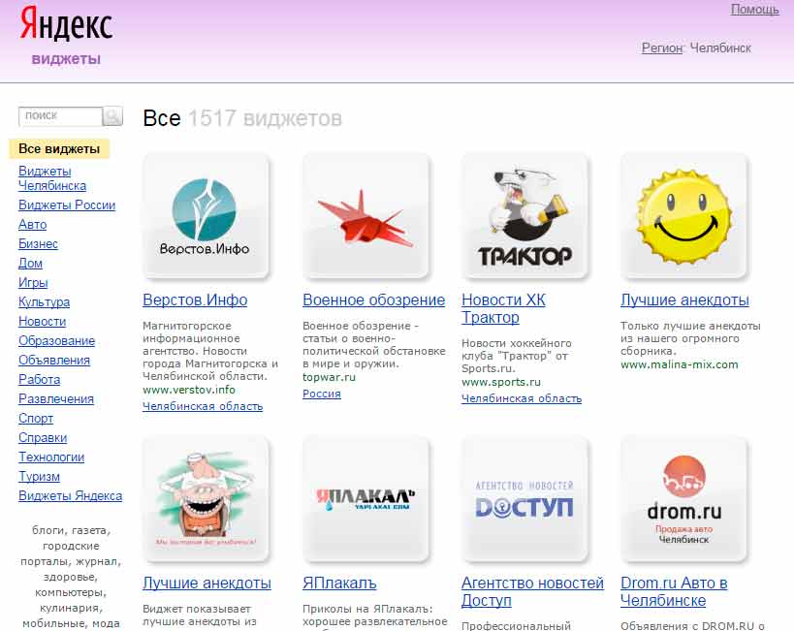Viewport: 794px width, 631px height.
Task: Click the www.sports.ru address
Action: pos(501,382)
